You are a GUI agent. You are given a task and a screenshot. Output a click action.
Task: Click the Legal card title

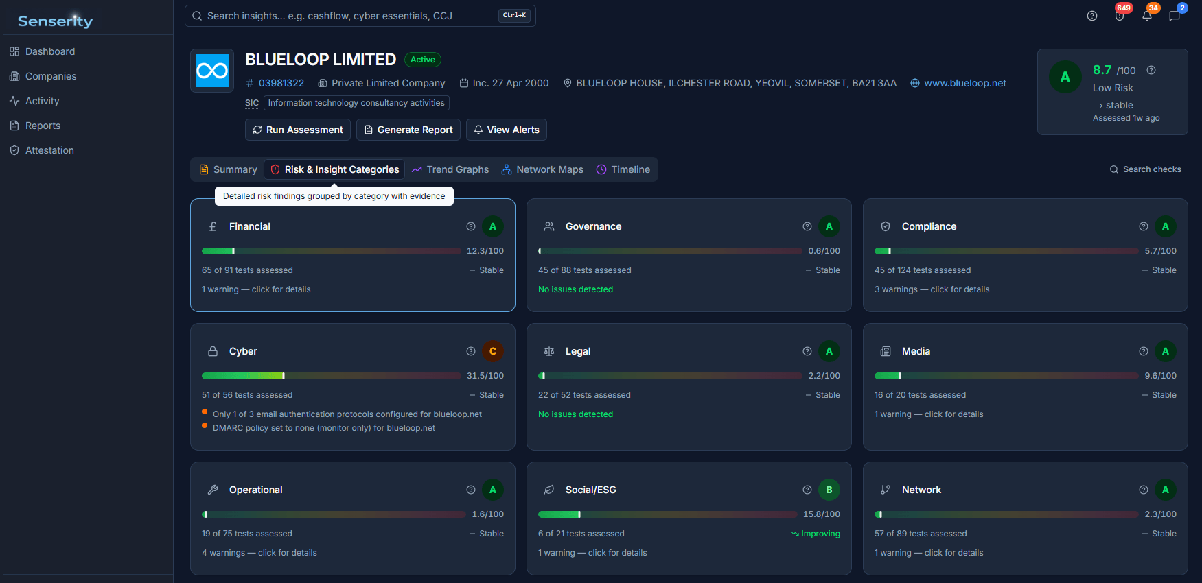(x=578, y=351)
